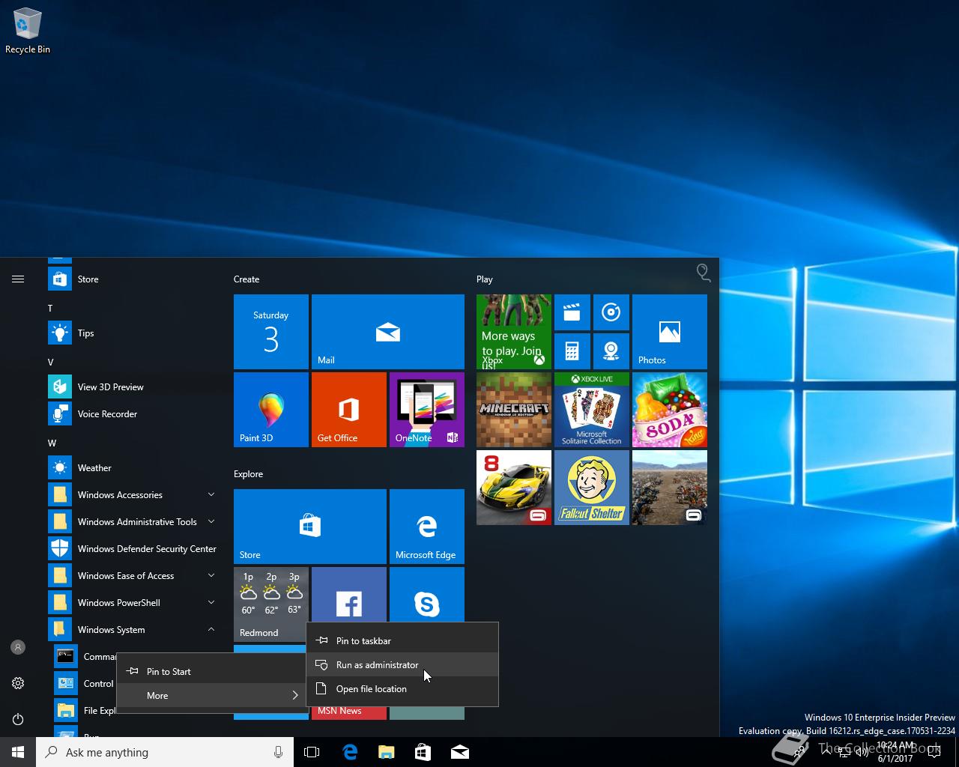The image size is (959, 767).
Task: Open Microsoft Solitaire Collection tile
Action: click(592, 410)
